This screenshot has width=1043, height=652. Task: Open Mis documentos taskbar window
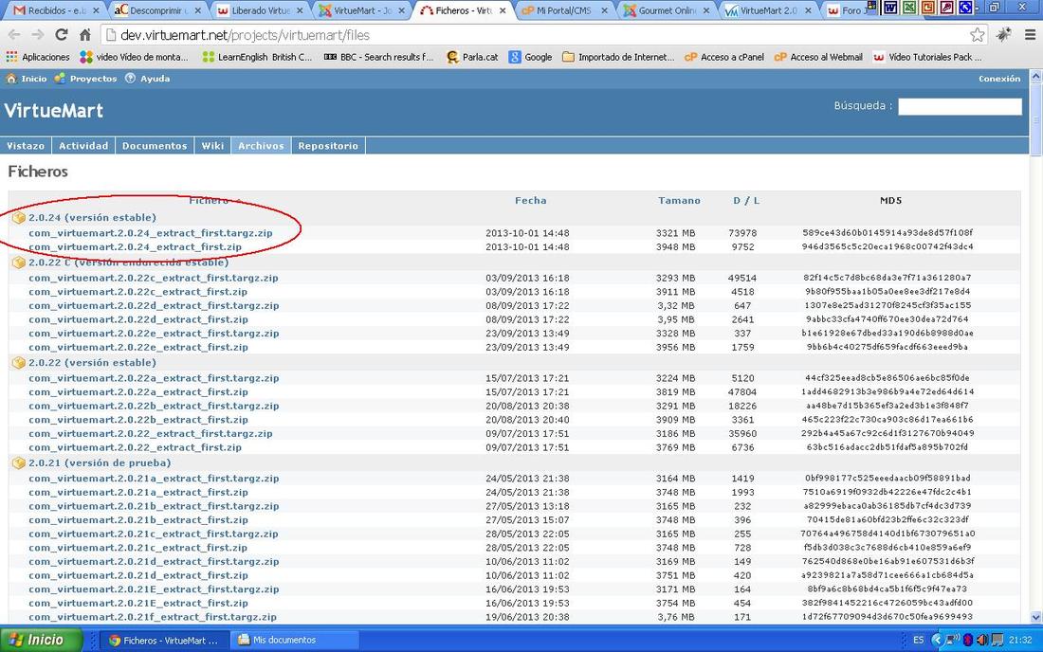(x=294, y=640)
